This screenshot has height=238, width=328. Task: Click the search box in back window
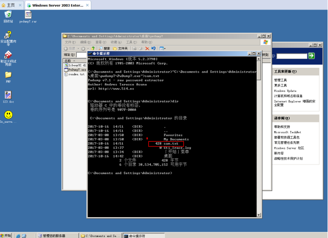[292, 56]
